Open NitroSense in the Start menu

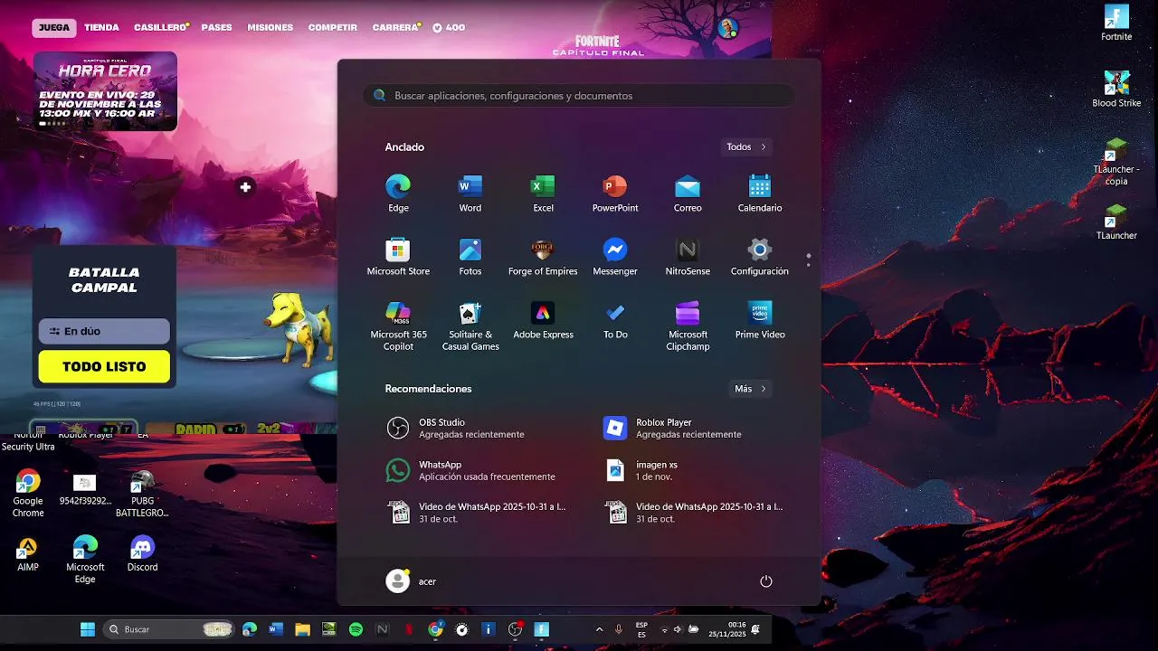pyautogui.click(x=688, y=257)
